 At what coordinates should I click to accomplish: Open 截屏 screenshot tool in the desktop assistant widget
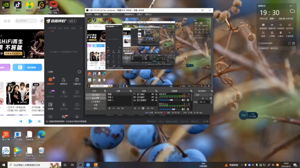pyautogui.click(x=263, y=34)
